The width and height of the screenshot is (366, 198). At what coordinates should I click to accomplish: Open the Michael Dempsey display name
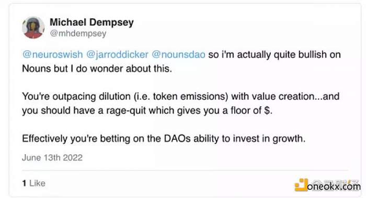pyautogui.click(x=92, y=22)
